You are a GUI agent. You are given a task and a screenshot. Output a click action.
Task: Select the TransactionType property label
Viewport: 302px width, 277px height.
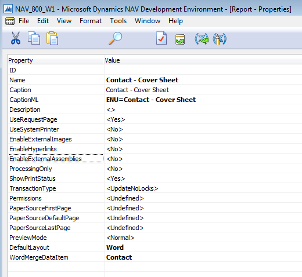point(33,188)
